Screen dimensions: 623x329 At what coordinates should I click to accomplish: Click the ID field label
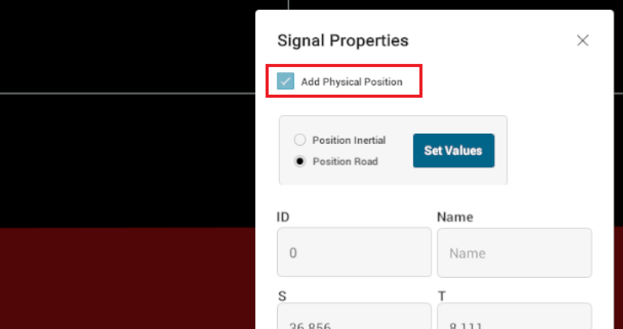pyautogui.click(x=283, y=217)
